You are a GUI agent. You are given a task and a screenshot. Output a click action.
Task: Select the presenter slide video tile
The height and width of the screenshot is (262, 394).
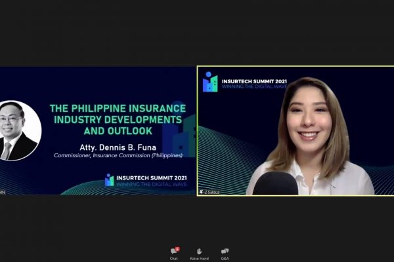pos(98,130)
